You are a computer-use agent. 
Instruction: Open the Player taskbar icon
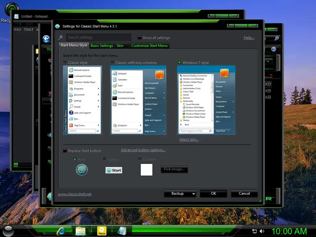click(x=102, y=231)
